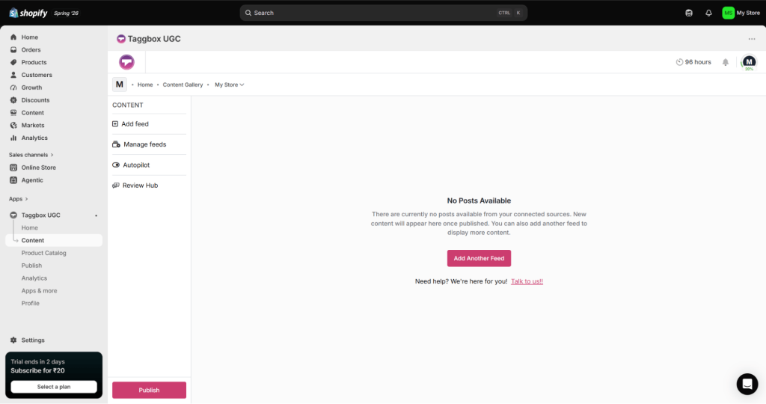
Task: Click the 96 hours timer
Action: [x=693, y=62]
